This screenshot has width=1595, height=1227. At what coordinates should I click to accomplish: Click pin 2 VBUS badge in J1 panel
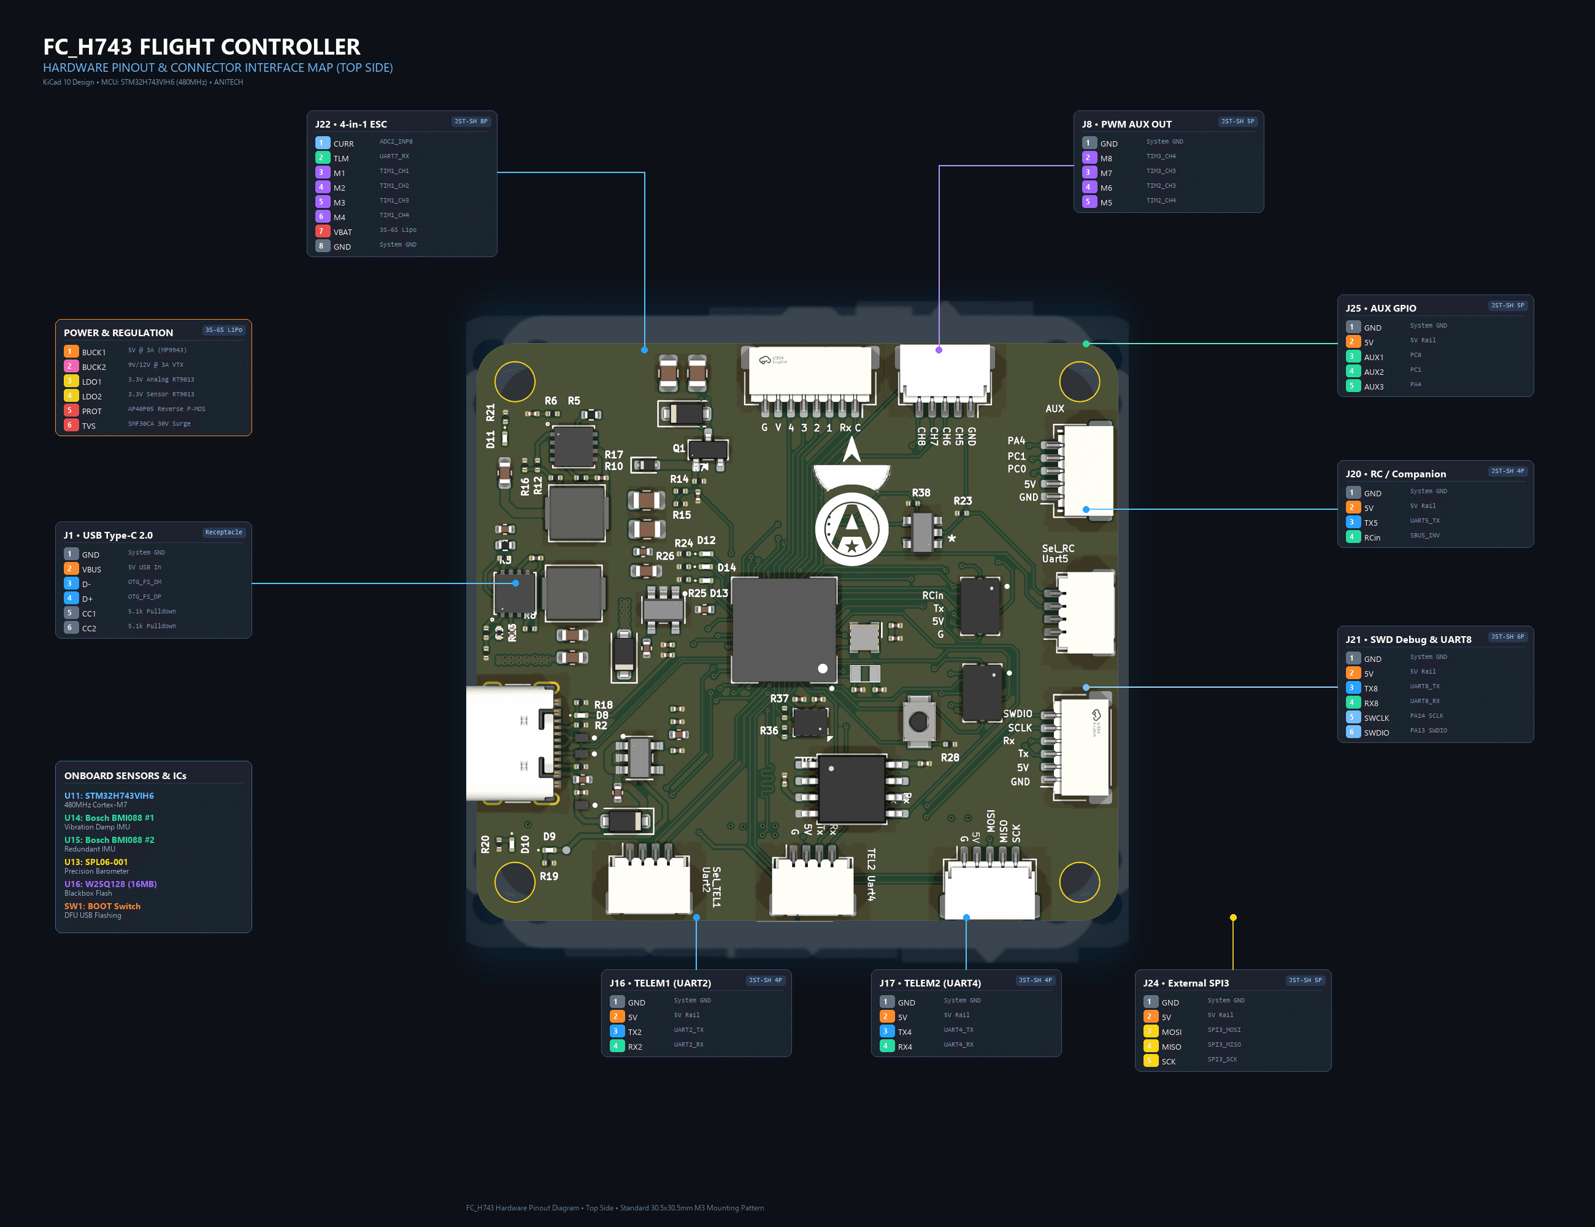point(70,568)
